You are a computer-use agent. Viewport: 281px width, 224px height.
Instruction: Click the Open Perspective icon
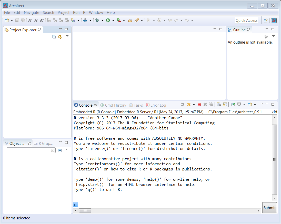pos(266,21)
